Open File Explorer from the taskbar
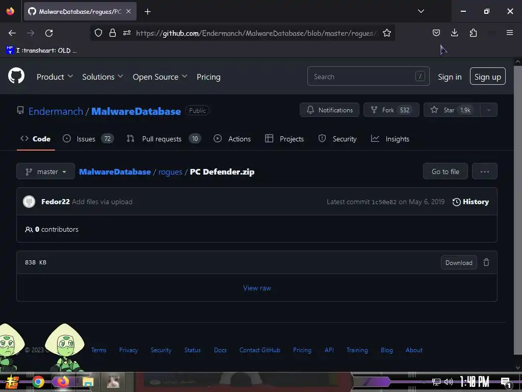This screenshot has width=522, height=392. point(88,382)
